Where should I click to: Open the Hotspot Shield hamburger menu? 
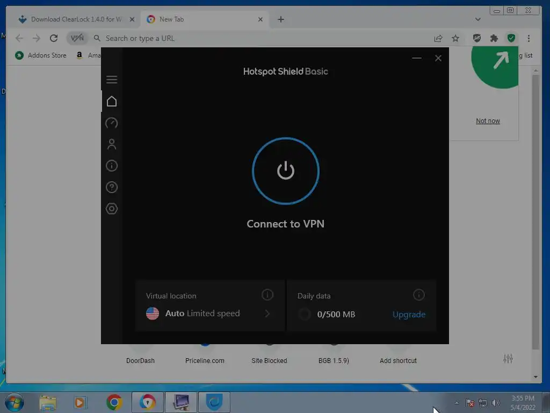(112, 80)
